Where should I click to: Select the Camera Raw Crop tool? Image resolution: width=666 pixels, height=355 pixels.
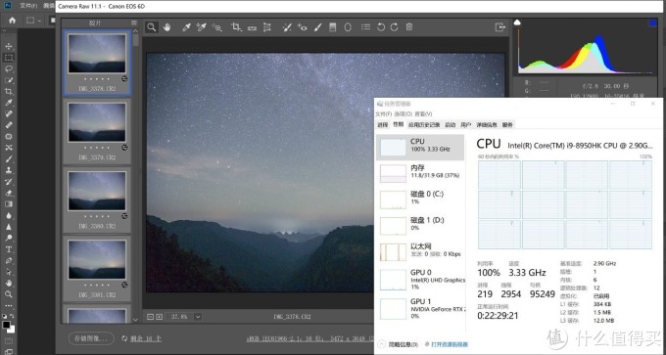(236, 27)
